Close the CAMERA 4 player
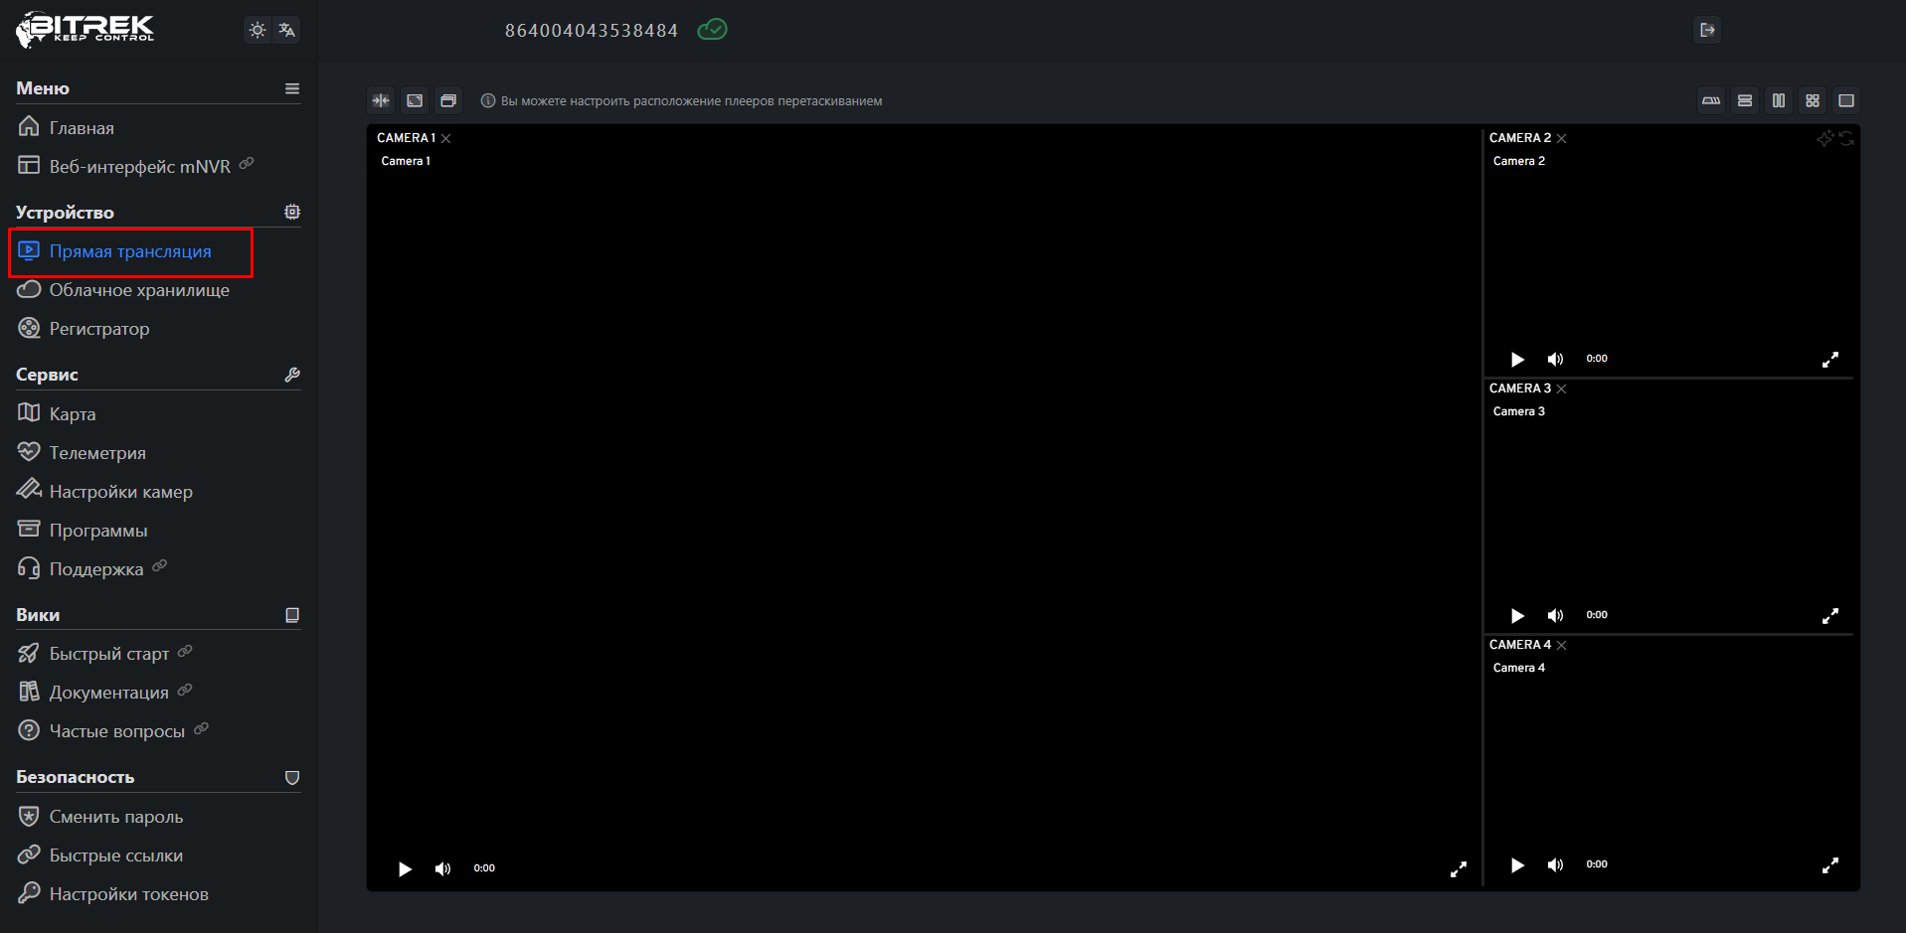Screen dimensions: 1906x933 tap(1562, 645)
